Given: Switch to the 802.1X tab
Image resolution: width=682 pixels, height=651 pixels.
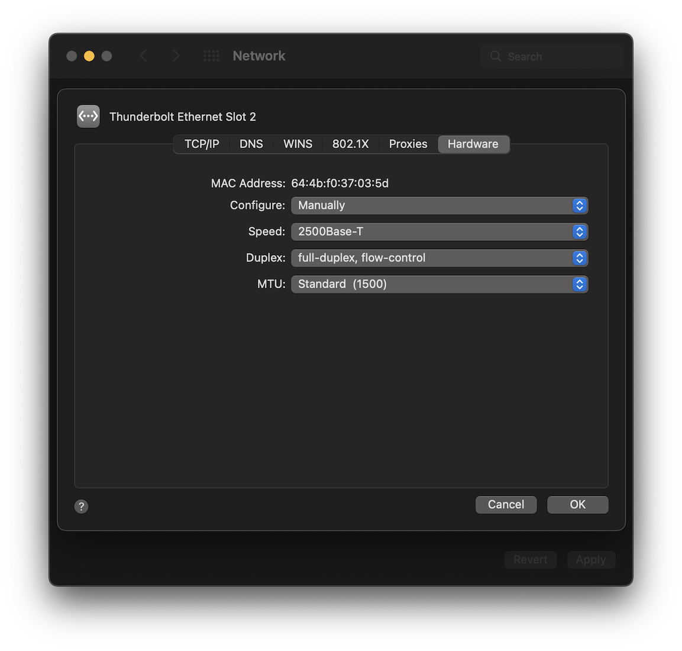Looking at the screenshot, I should [351, 144].
